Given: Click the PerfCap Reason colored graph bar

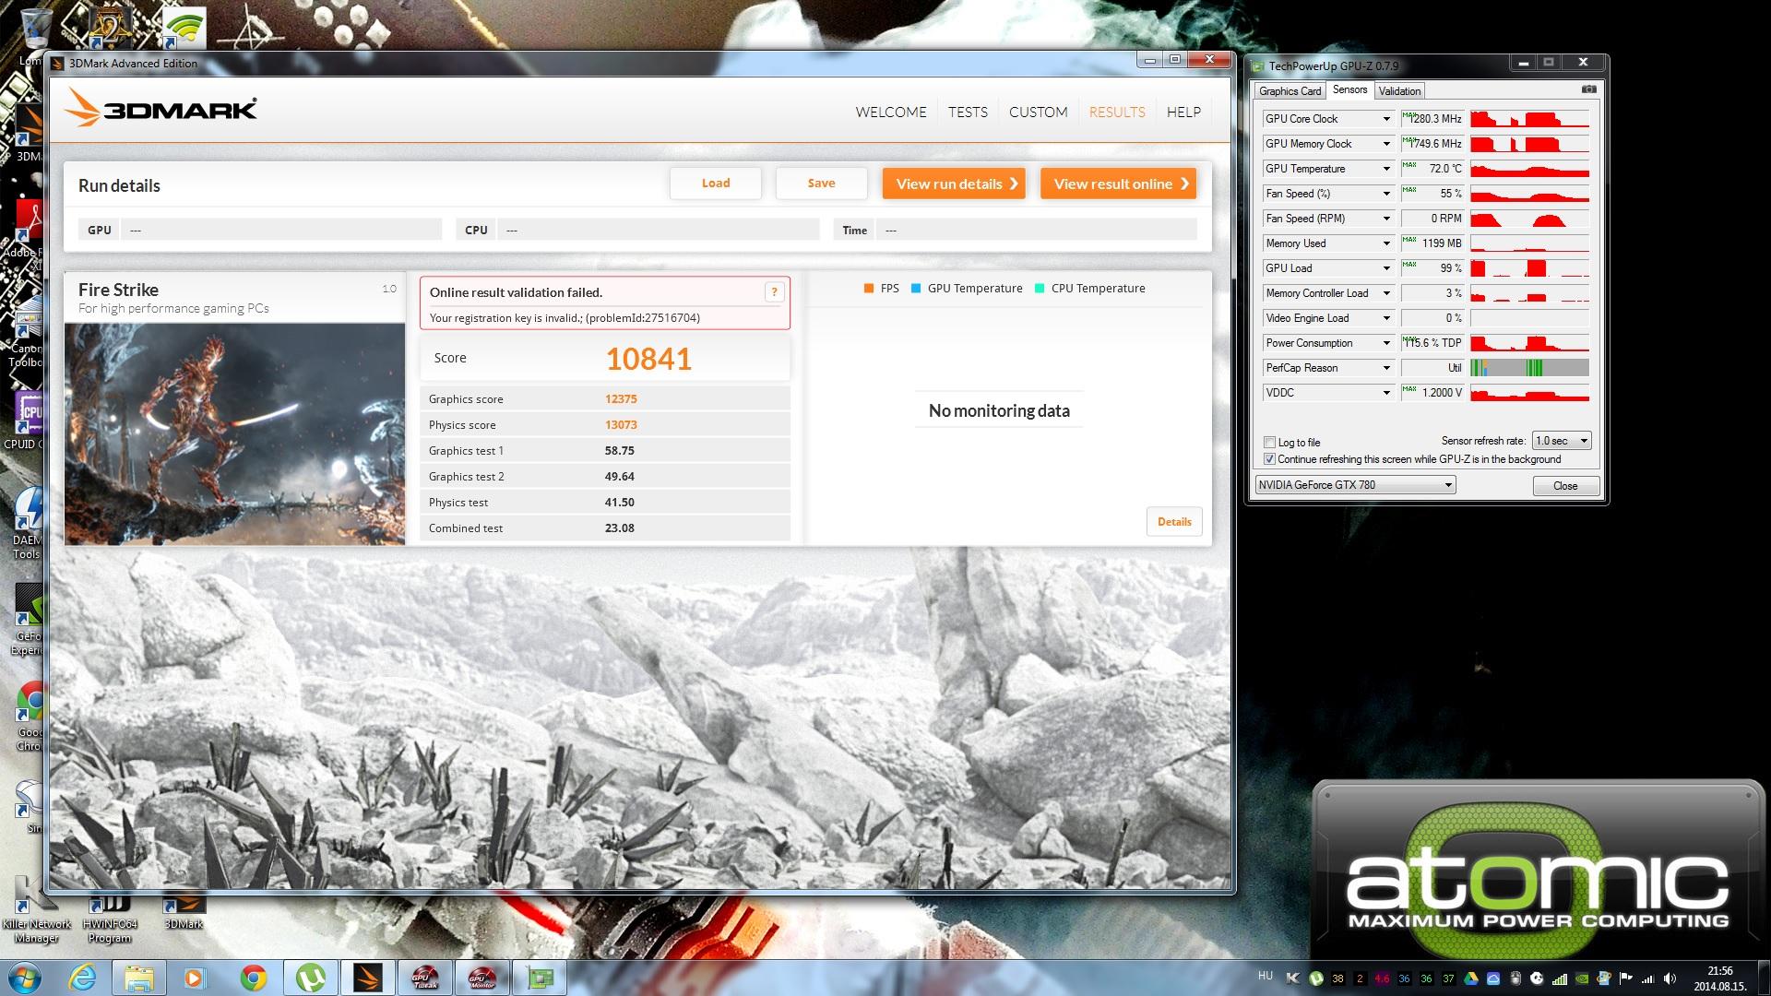Looking at the screenshot, I should coord(1528,368).
